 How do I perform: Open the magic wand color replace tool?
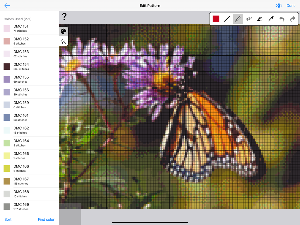(x=63, y=42)
